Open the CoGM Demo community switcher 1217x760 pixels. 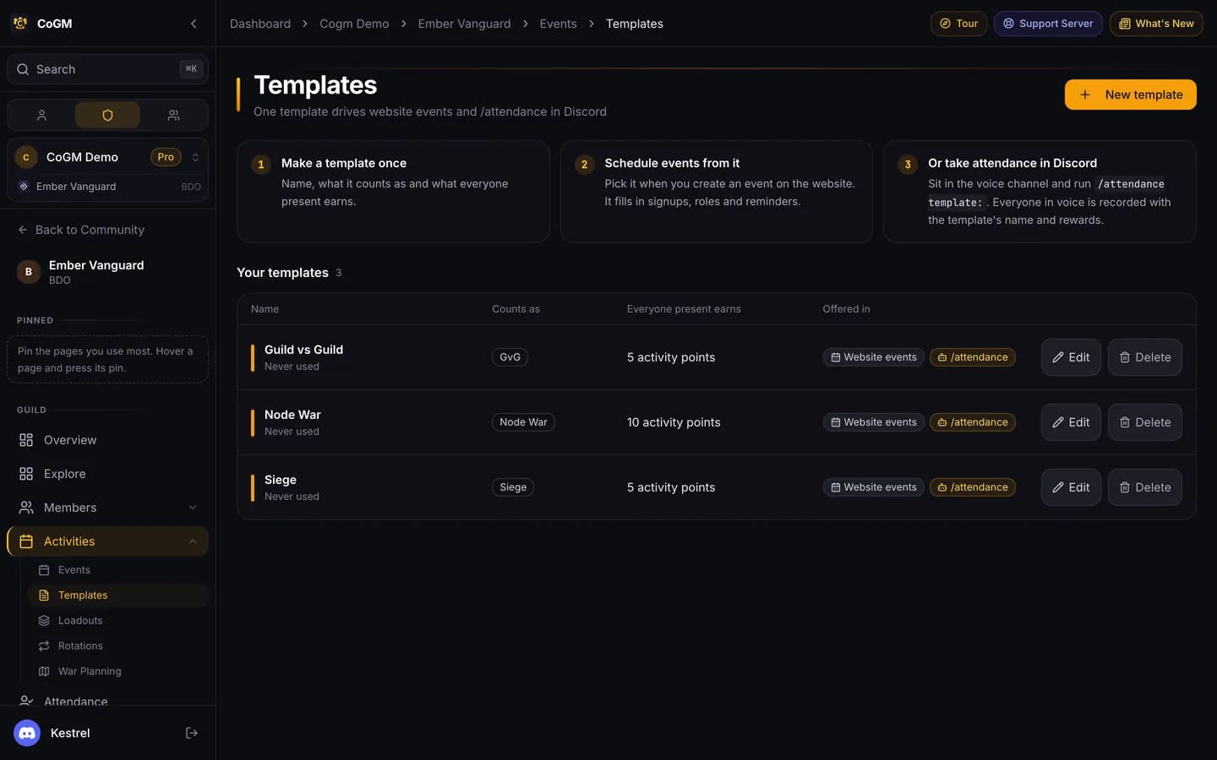[x=107, y=157]
